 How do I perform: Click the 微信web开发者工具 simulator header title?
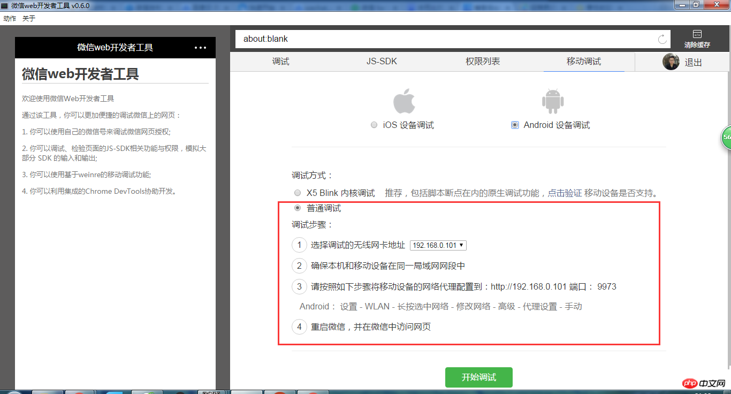[x=115, y=48]
